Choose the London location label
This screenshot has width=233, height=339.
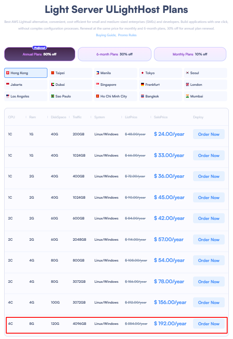pyautogui.click(x=196, y=85)
